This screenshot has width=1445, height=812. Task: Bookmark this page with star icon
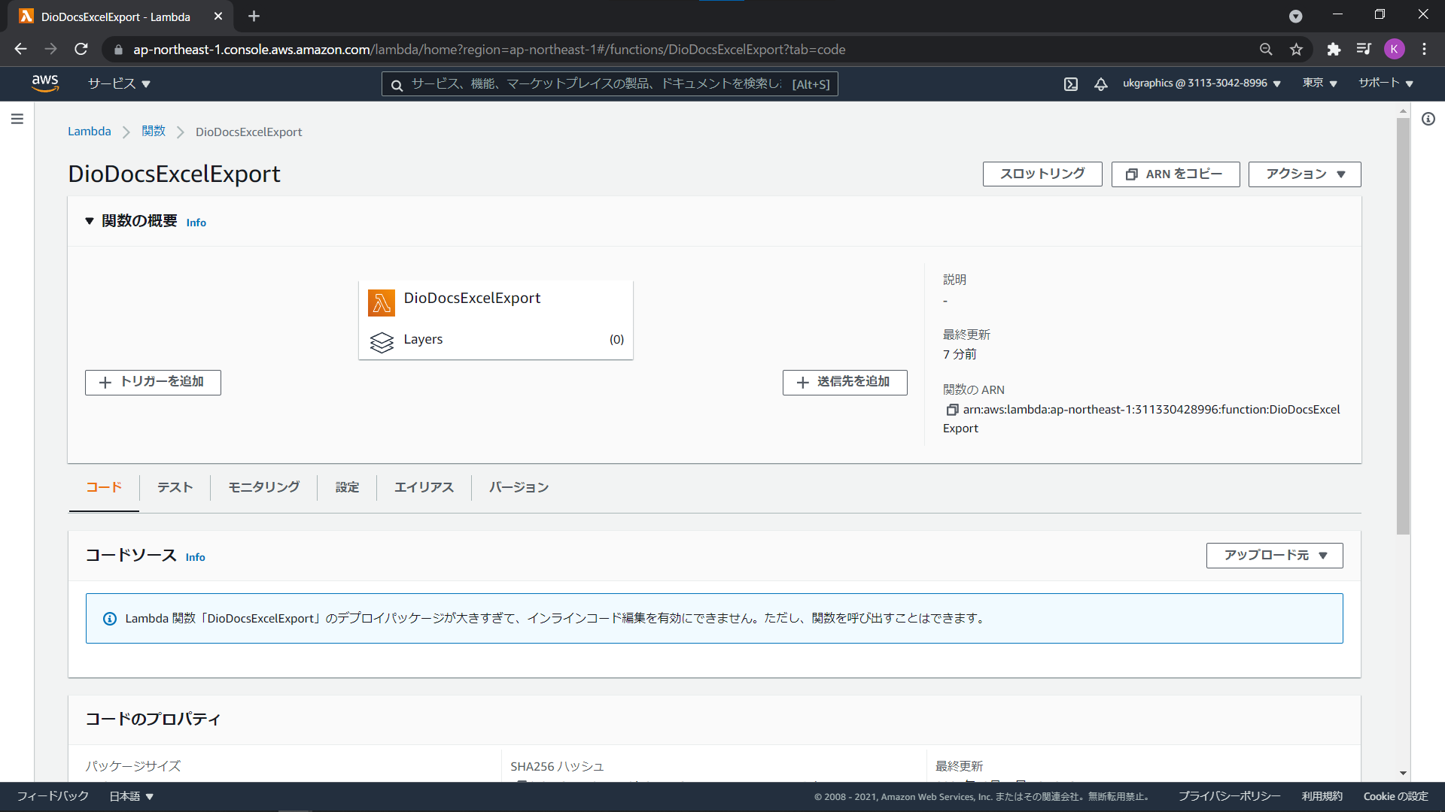click(1296, 50)
